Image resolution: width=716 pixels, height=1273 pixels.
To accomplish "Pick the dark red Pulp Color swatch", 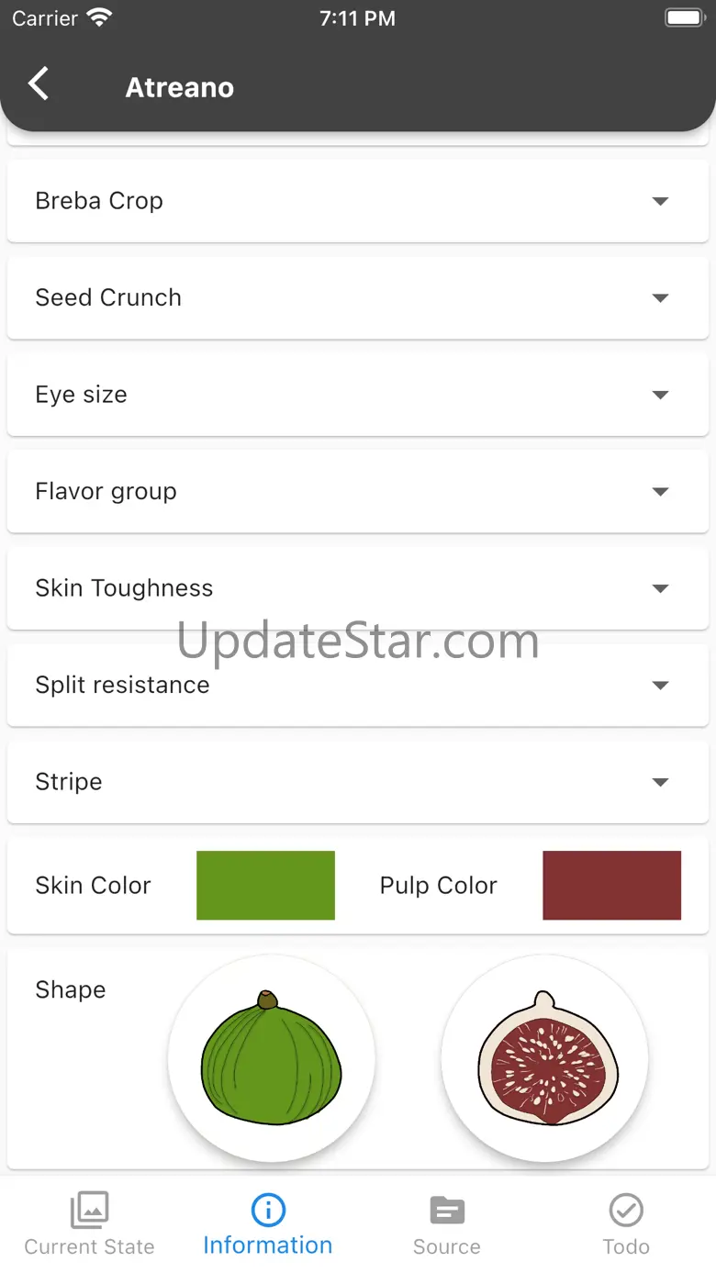I will 611,885.
